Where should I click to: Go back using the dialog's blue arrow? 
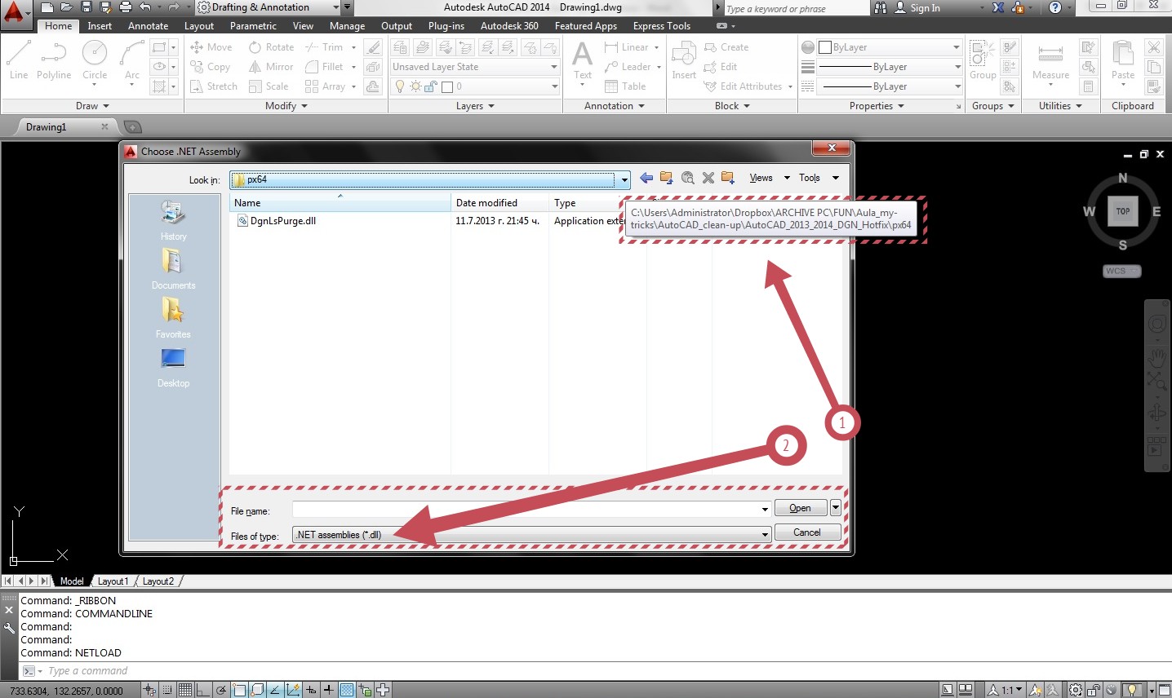(646, 178)
